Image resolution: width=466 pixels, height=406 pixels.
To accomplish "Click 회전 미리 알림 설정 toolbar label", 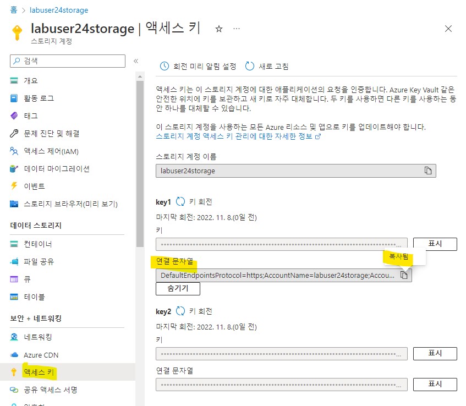I will [x=205, y=66].
